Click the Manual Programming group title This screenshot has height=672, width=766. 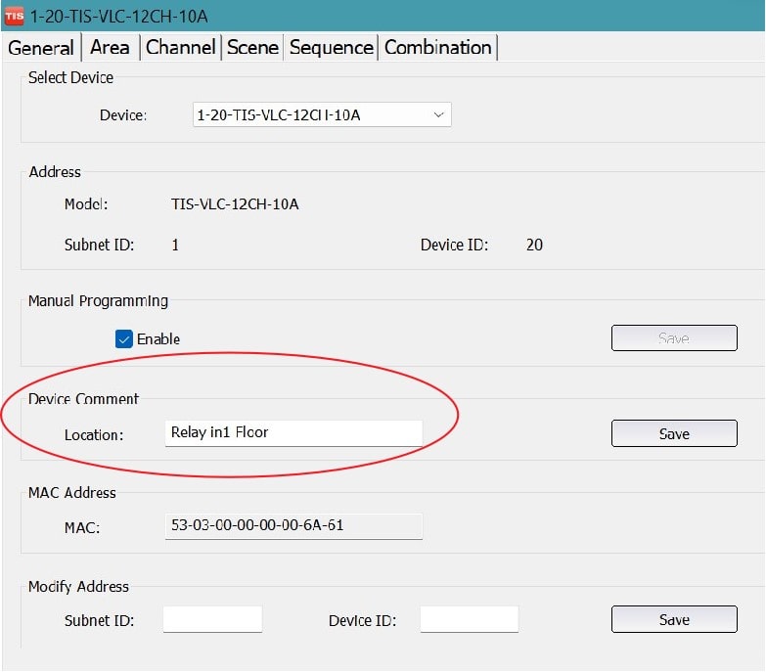[98, 301]
